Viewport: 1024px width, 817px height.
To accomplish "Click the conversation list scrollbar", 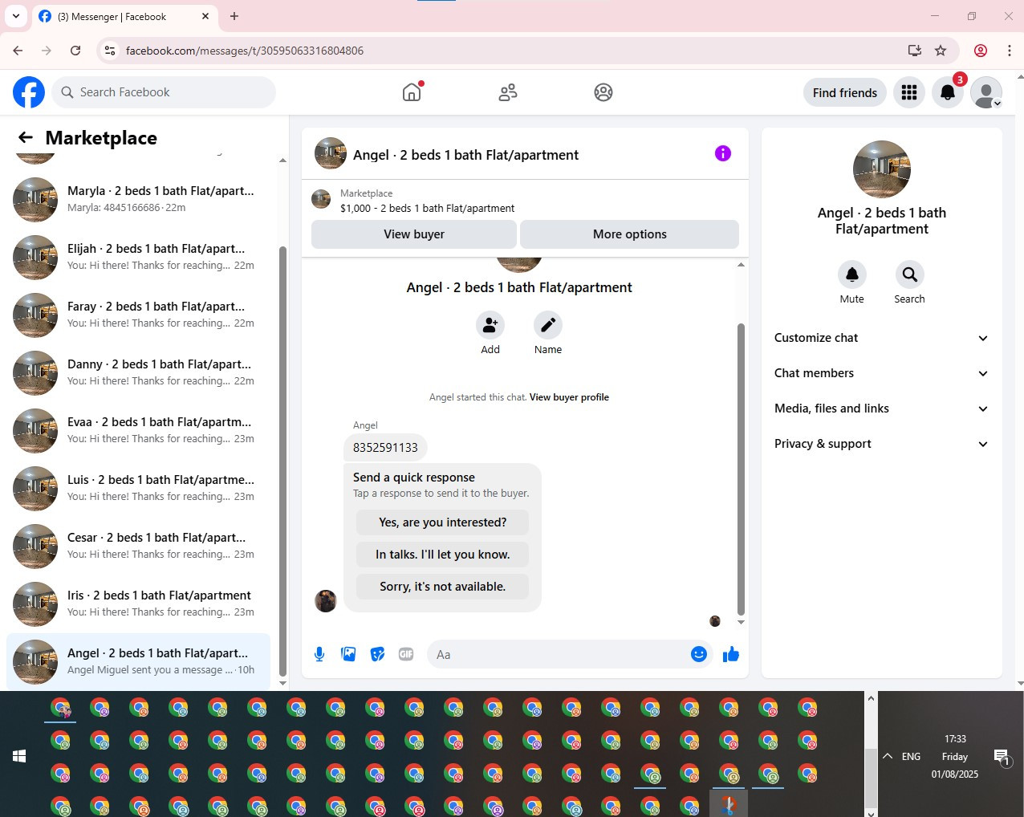I will click(x=282, y=461).
